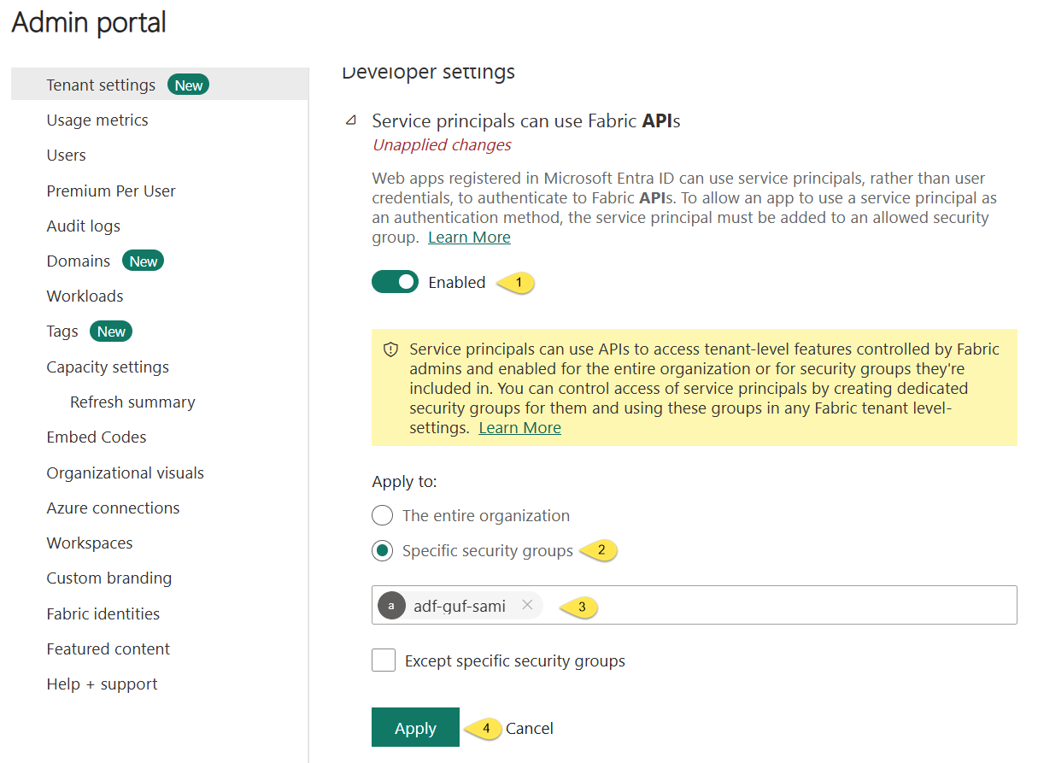This screenshot has height=763, width=1038.
Task: Go to Users in the admin sidebar
Action: tap(66, 155)
